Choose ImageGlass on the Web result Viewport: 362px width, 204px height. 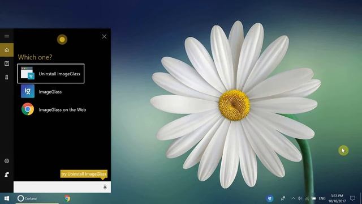pyautogui.click(x=54, y=109)
